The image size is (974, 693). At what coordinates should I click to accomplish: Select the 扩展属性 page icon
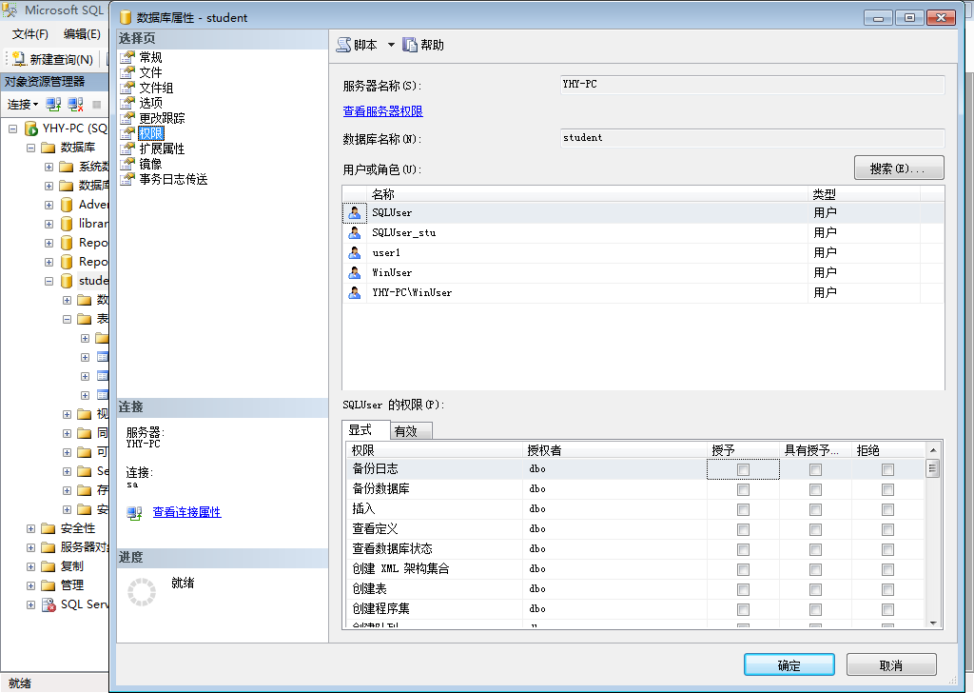pyautogui.click(x=127, y=148)
